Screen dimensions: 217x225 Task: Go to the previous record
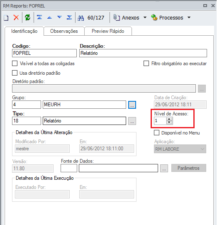[49, 18]
